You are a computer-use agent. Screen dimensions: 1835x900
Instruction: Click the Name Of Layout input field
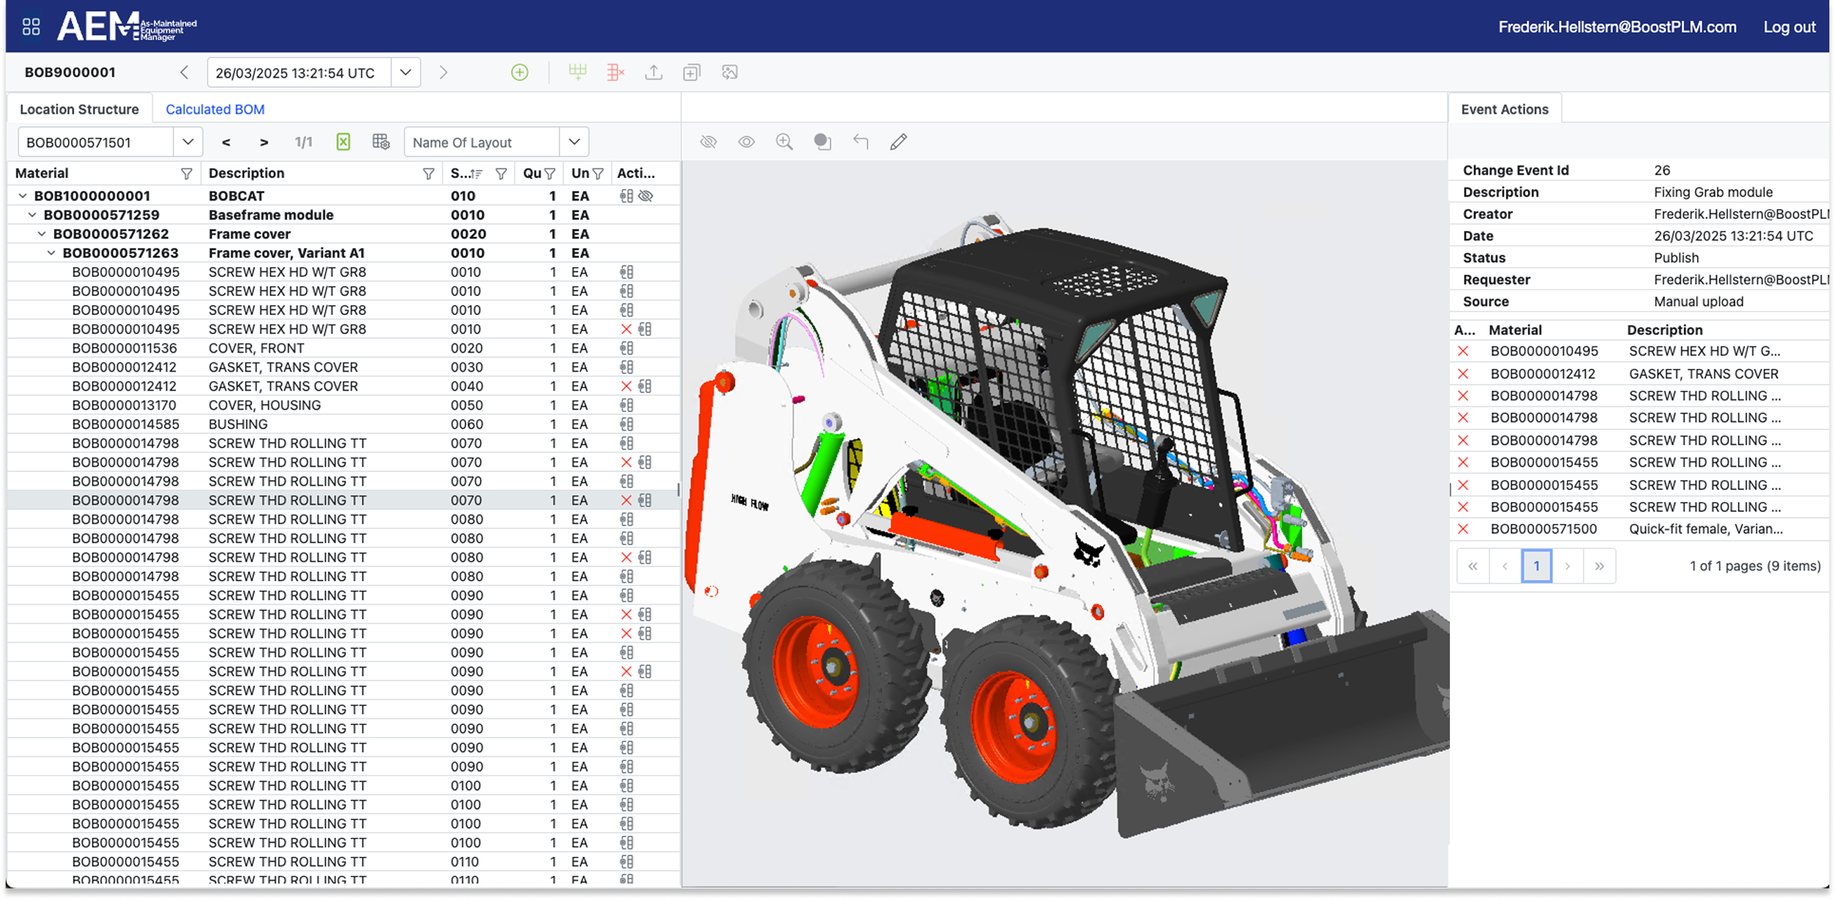point(481,142)
